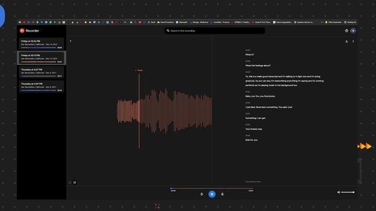Click the Music label above the waveform
Viewport: 376px width, 211px height.
click(x=139, y=70)
